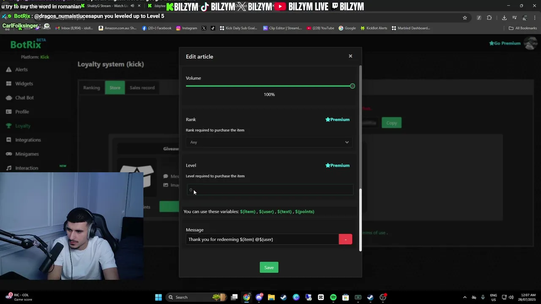Focus the Message text field
Viewport: 541px width, 304px height.
click(x=262, y=239)
